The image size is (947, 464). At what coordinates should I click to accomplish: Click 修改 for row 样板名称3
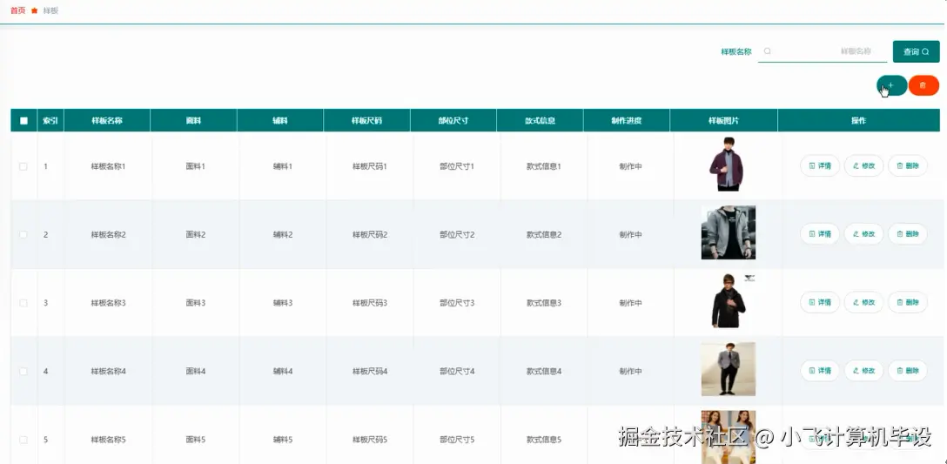(x=863, y=302)
